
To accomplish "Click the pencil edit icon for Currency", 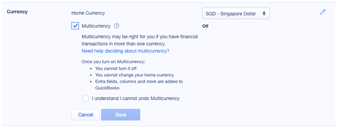I will click(x=323, y=12).
